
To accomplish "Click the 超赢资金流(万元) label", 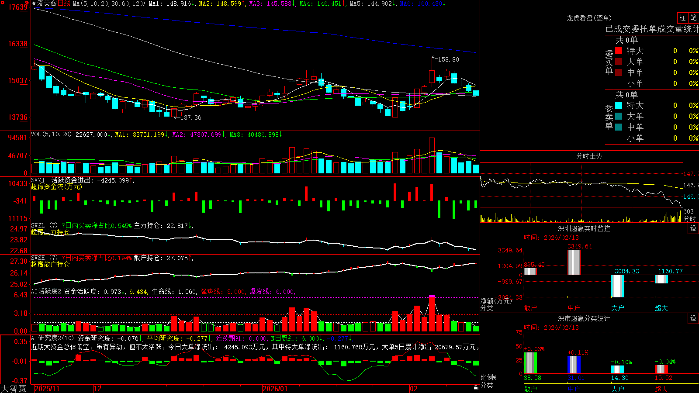I will pos(56,186).
